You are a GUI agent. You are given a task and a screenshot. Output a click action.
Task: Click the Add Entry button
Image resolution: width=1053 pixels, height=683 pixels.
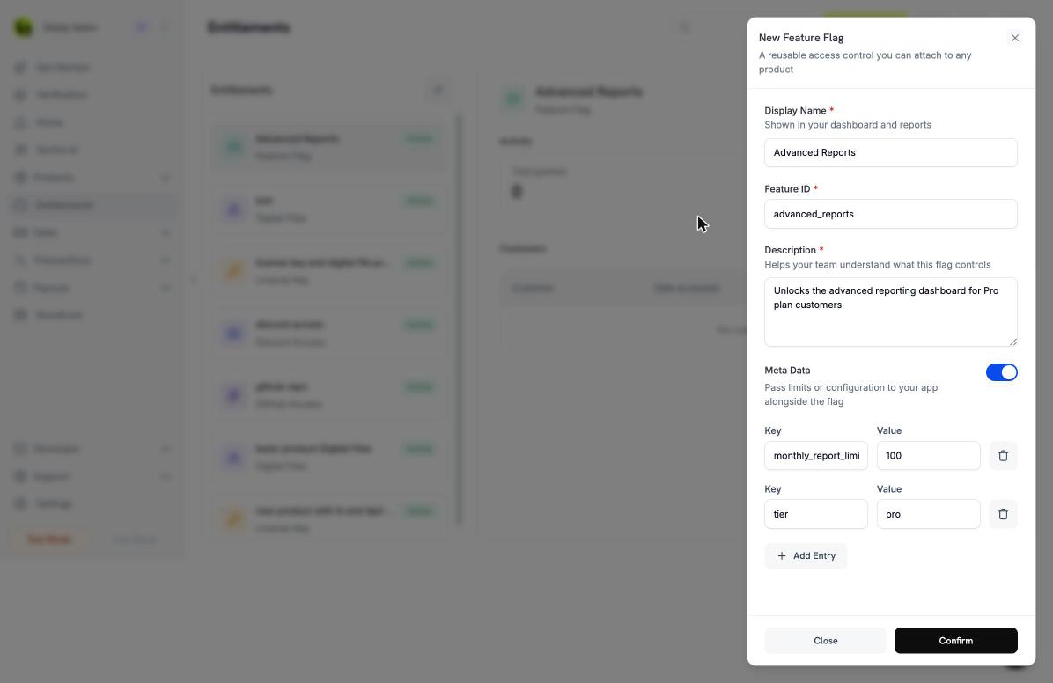click(806, 555)
